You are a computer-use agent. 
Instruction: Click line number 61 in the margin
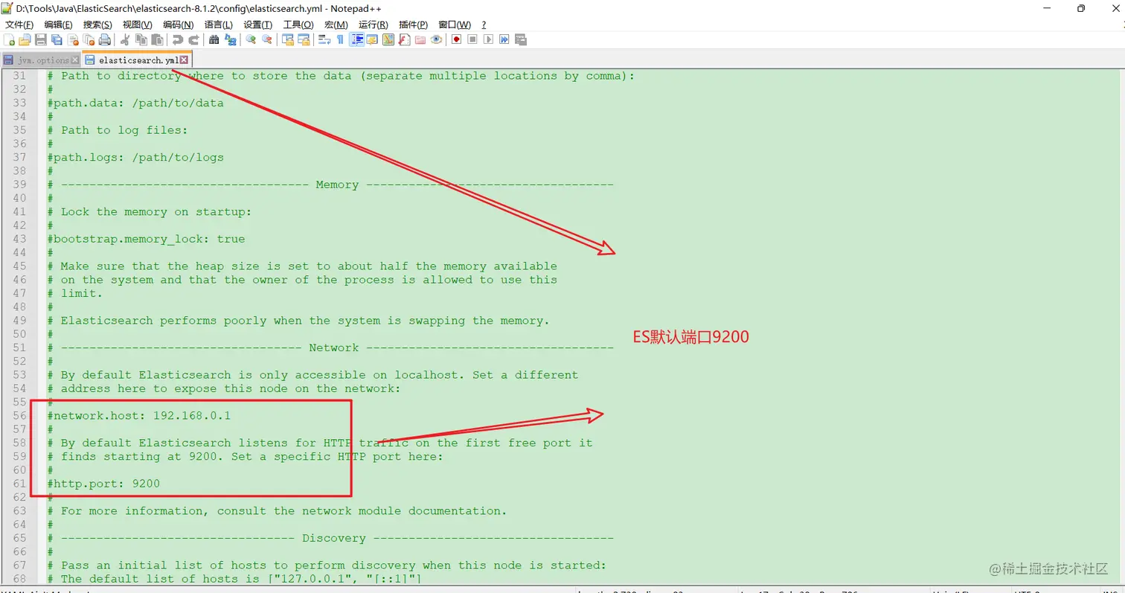pyautogui.click(x=20, y=484)
